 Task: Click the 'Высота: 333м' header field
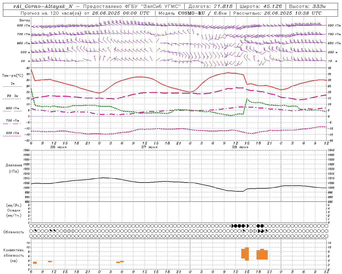point(308,6)
